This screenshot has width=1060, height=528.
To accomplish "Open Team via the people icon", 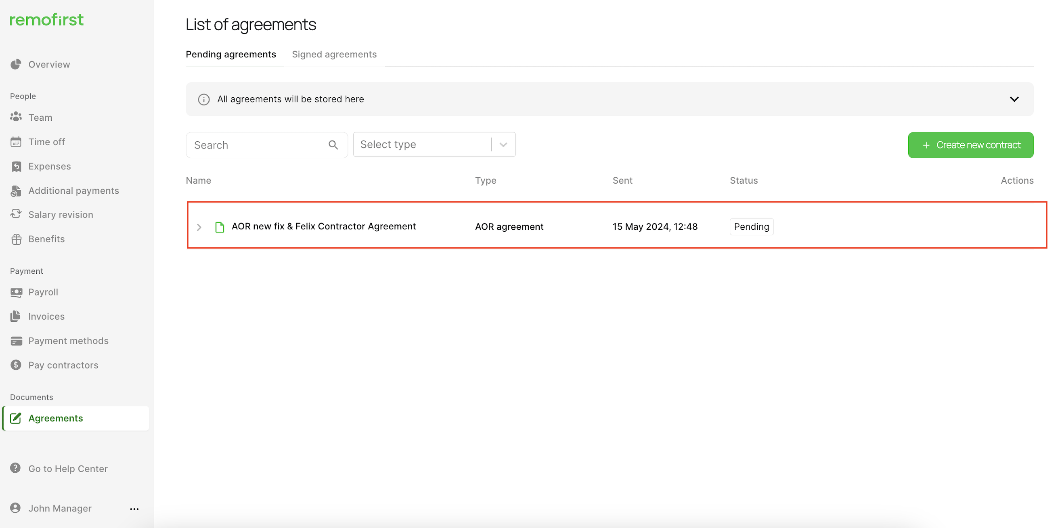I will (16, 117).
